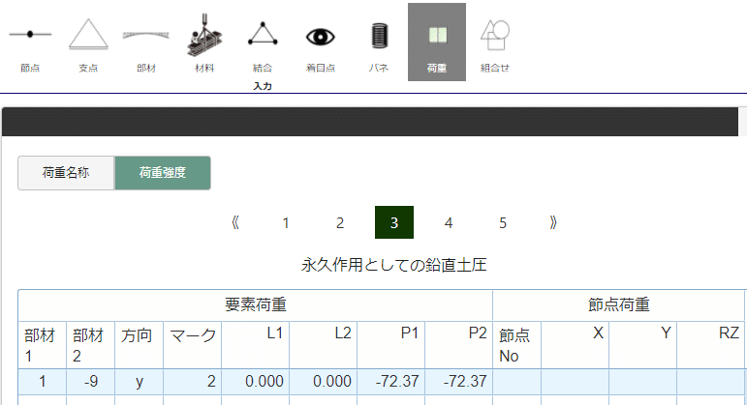
Task: Click the empty RZ cell in first row
Action: (x=710, y=381)
